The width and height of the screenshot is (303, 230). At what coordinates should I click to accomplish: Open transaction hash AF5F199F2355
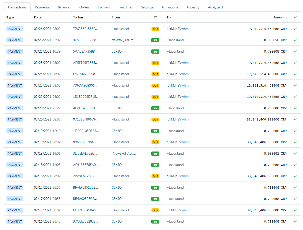point(85,63)
